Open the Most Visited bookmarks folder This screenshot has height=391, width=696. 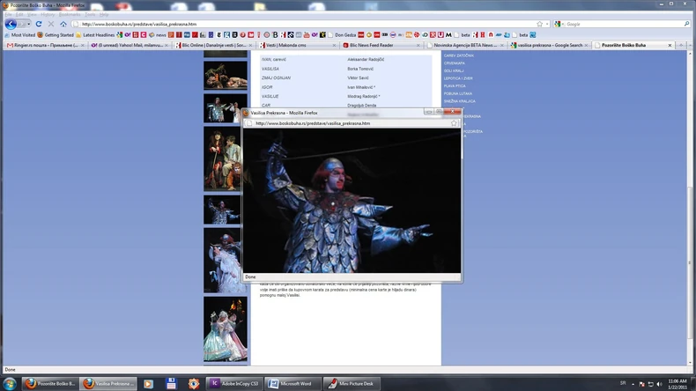(x=20, y=34)
